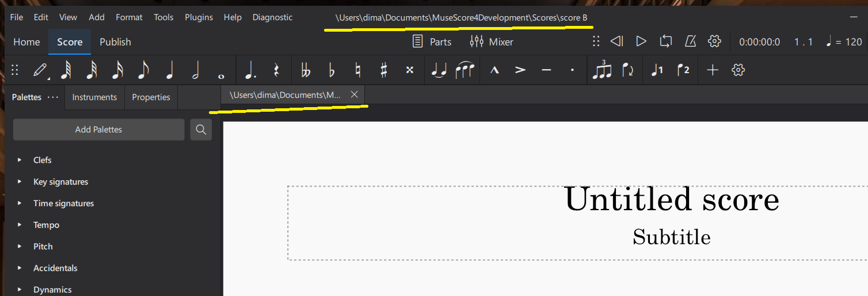
Task: Apply the double flat accidental
Action: (x=306, y=70)
